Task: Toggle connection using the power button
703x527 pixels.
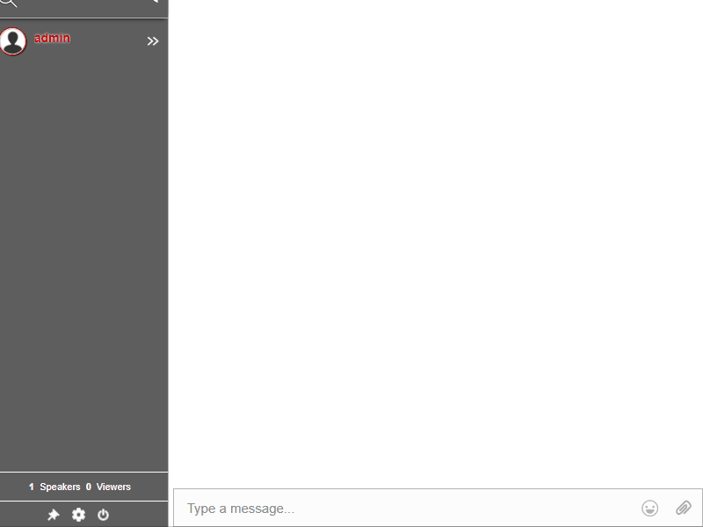Action: tap(104, 516)
